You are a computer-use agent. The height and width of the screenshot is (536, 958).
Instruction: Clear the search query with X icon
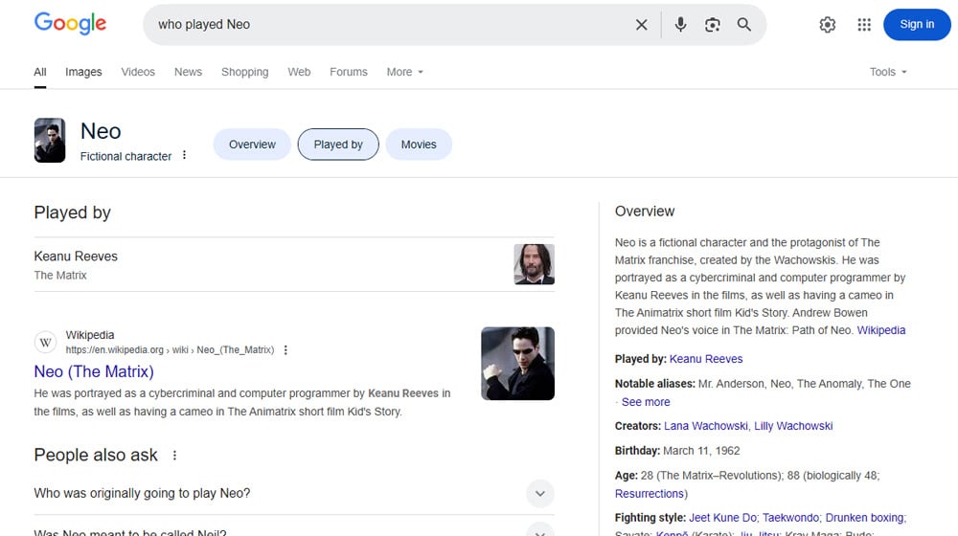pyautogui.click(x=642, y=25)
